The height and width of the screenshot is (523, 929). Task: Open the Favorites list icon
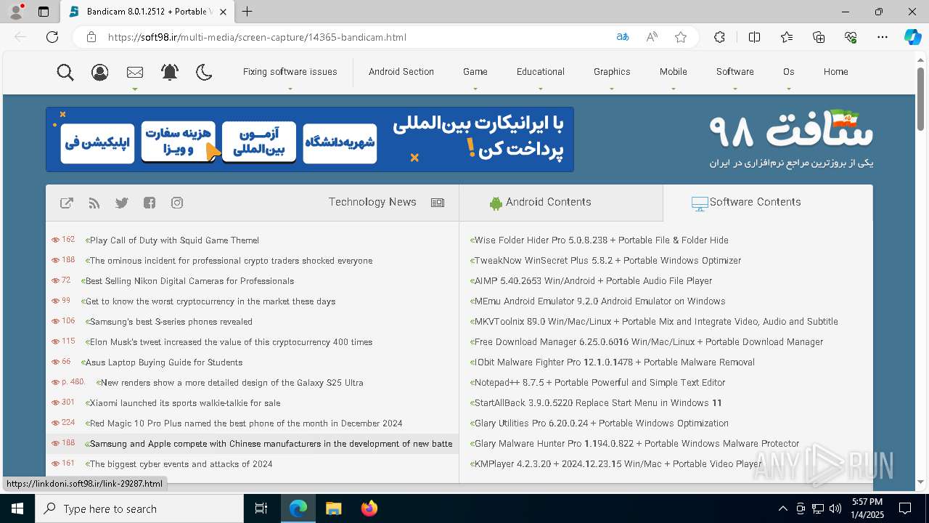[x=787, y=37]
